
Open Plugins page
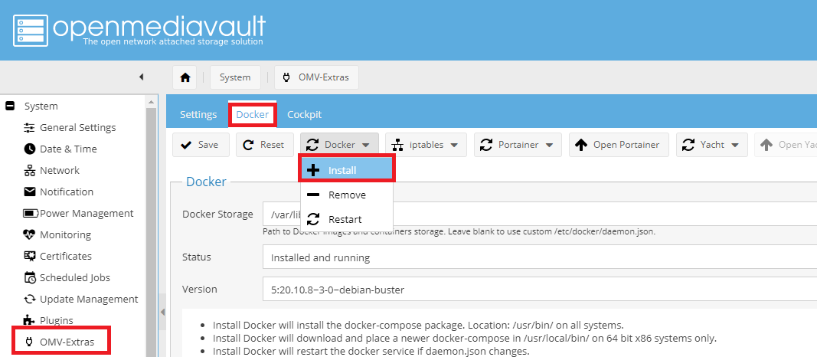(x=48, y=320)
